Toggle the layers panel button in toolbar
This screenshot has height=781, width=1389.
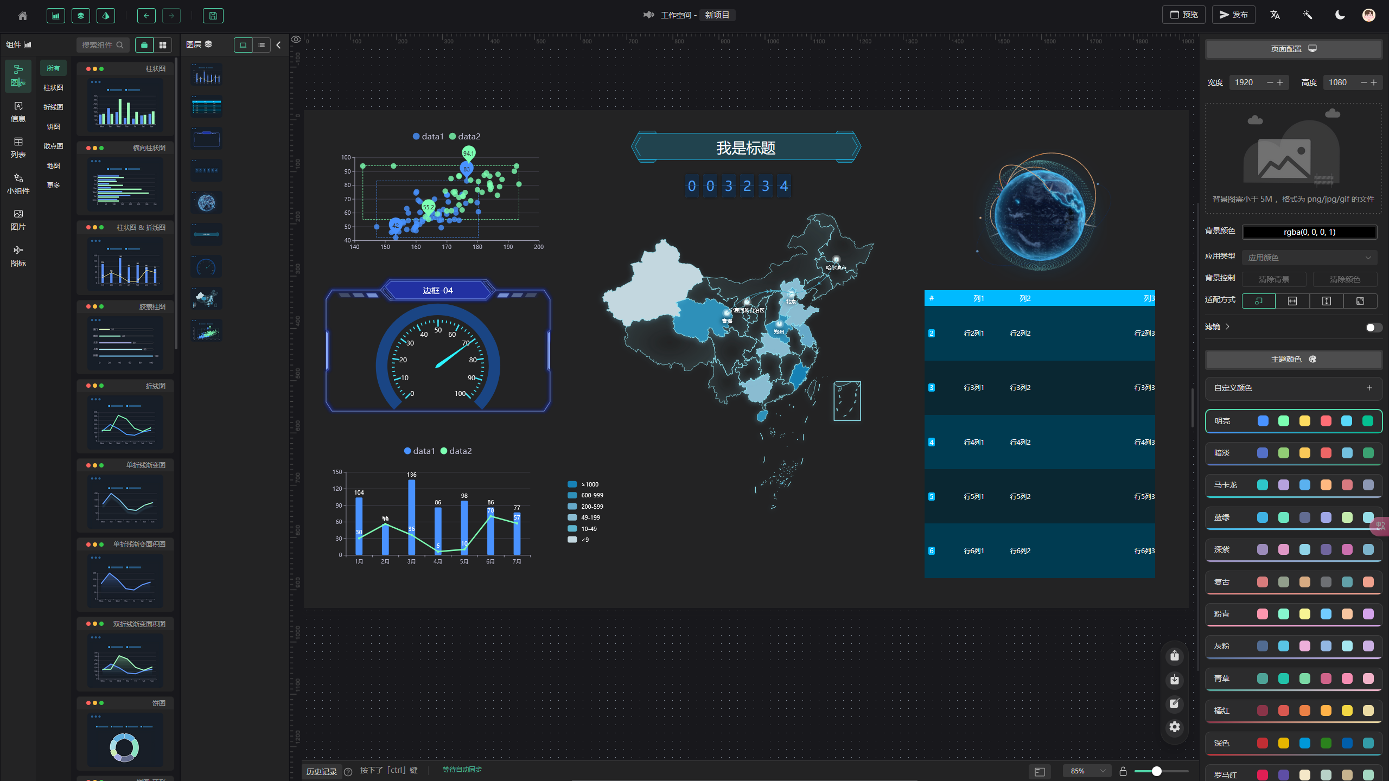(81, 16)
